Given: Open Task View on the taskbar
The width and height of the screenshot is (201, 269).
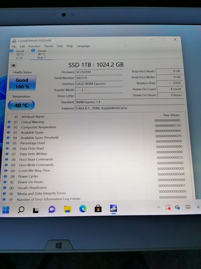Looking at the screenshot, I should (x=36, y=210).
